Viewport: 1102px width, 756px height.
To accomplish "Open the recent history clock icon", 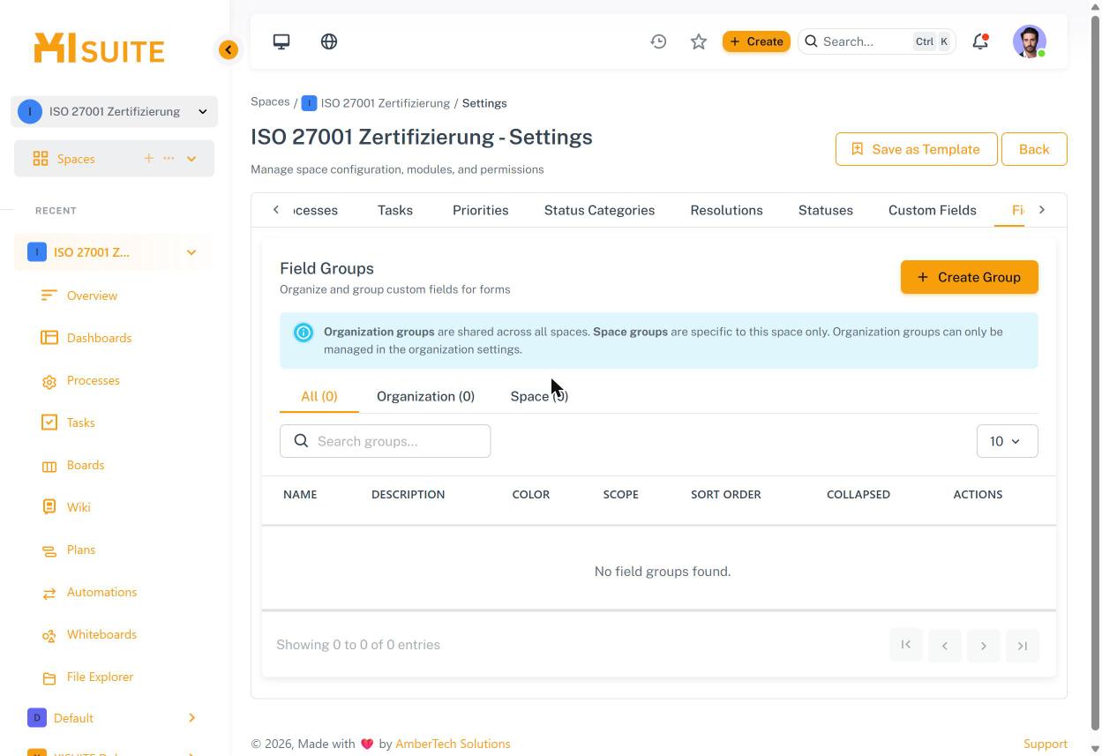I will tap(658, 41).
